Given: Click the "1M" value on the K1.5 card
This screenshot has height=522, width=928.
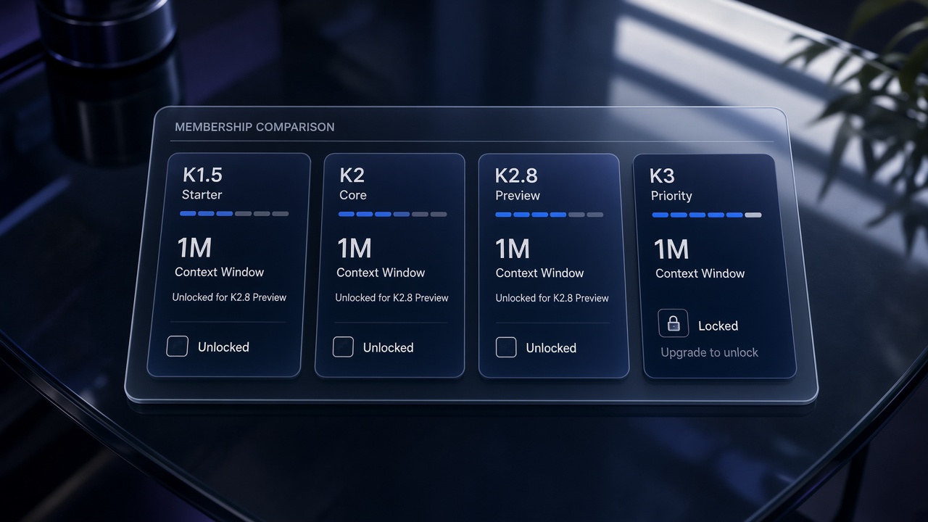Looking at the screenshot, I should [x=194, y=248].
